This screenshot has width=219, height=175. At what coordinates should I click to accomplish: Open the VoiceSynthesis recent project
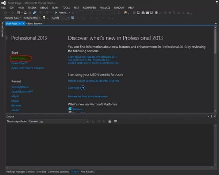(20, 87)
